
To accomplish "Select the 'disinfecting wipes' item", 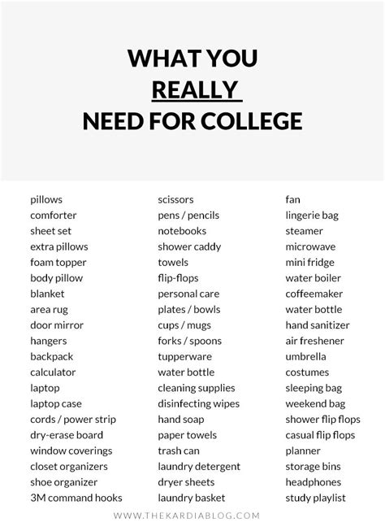I will (x=199, y=404).
